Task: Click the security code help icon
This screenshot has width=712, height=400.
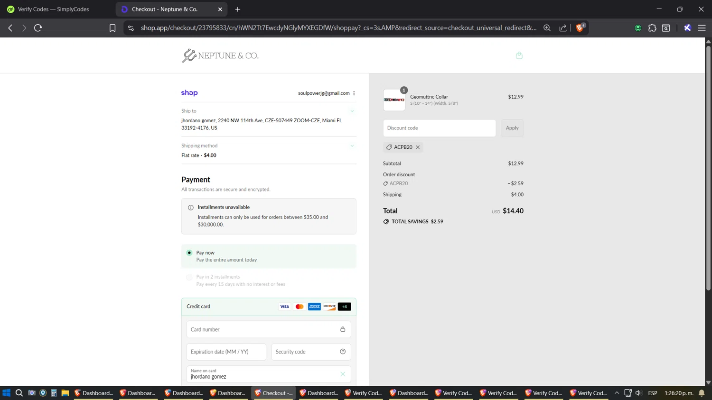Action: point(343,352)
